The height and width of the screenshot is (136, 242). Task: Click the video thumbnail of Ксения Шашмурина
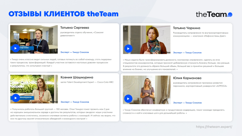pos(34,89)
